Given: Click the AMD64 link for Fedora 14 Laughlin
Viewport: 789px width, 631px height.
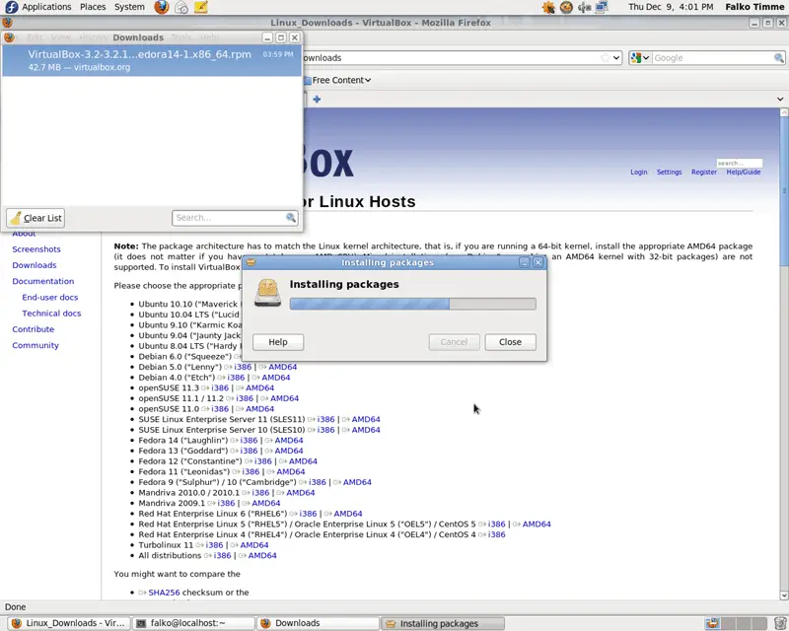Looking at the screenshot, I should click(x=289, y=441).
